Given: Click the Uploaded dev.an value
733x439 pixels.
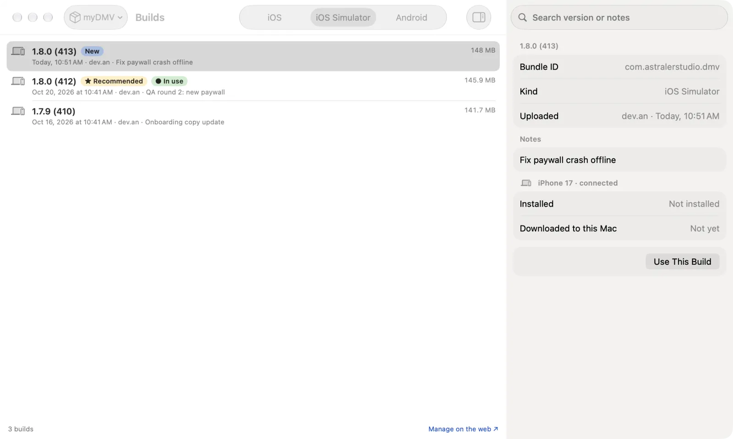Looking at the screenshot, I should (670, 116).
